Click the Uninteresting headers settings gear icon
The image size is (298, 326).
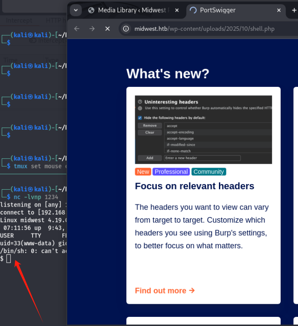pos(140,108)
